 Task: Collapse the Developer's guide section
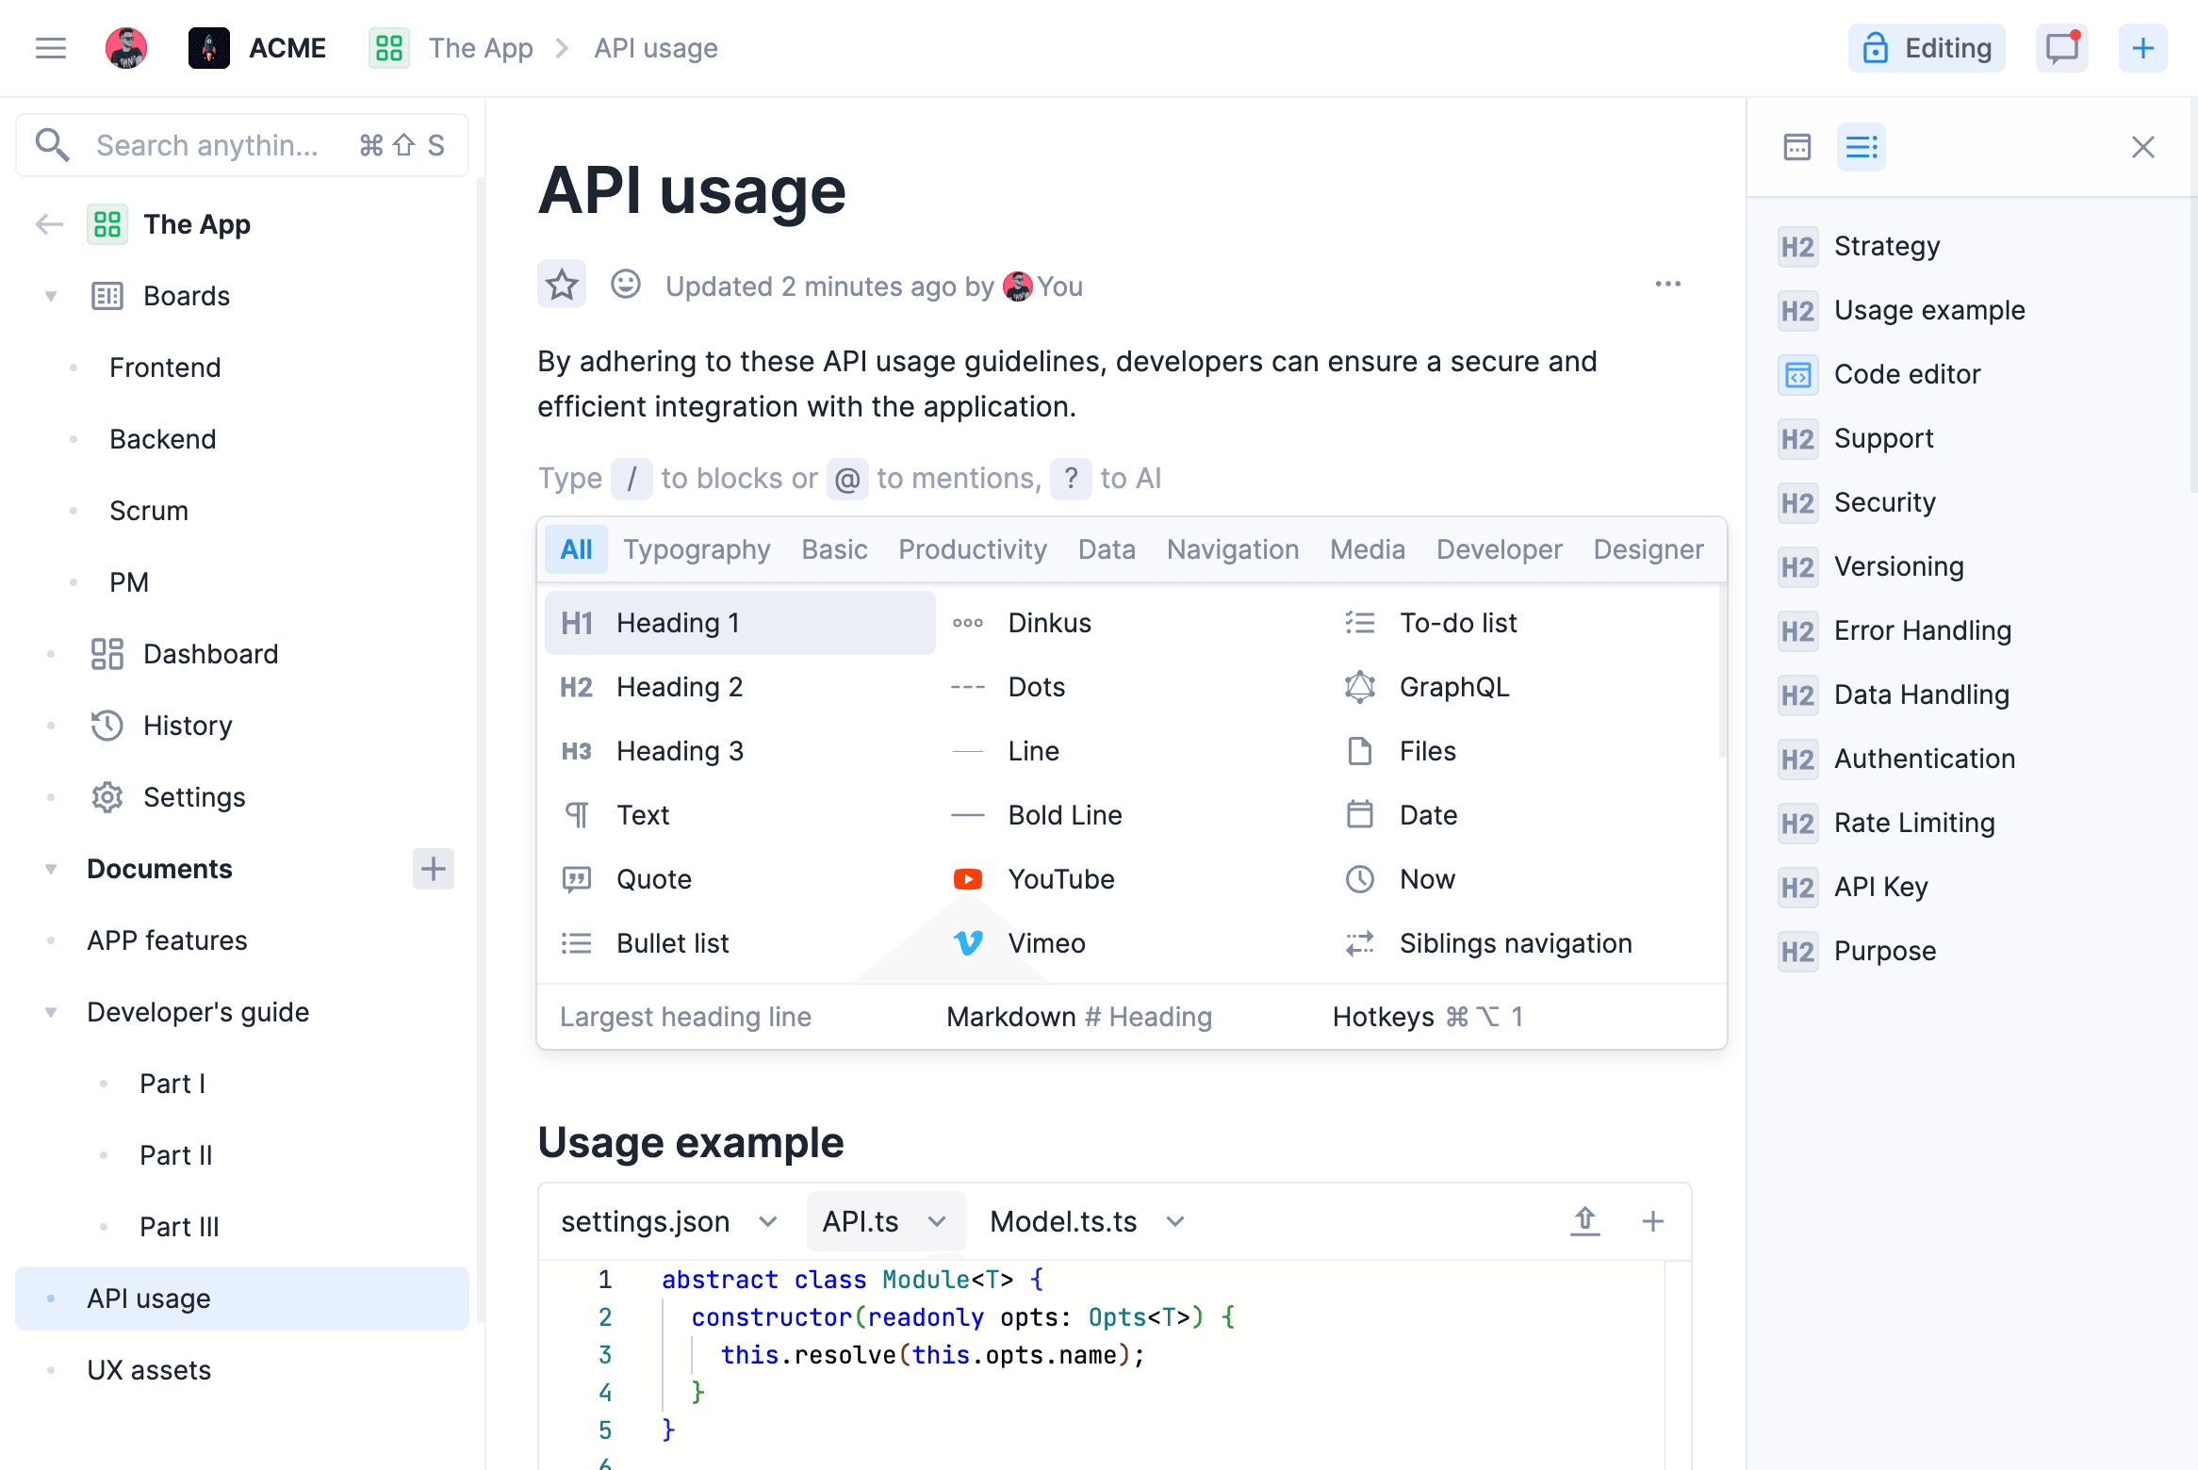[51, 1012]
